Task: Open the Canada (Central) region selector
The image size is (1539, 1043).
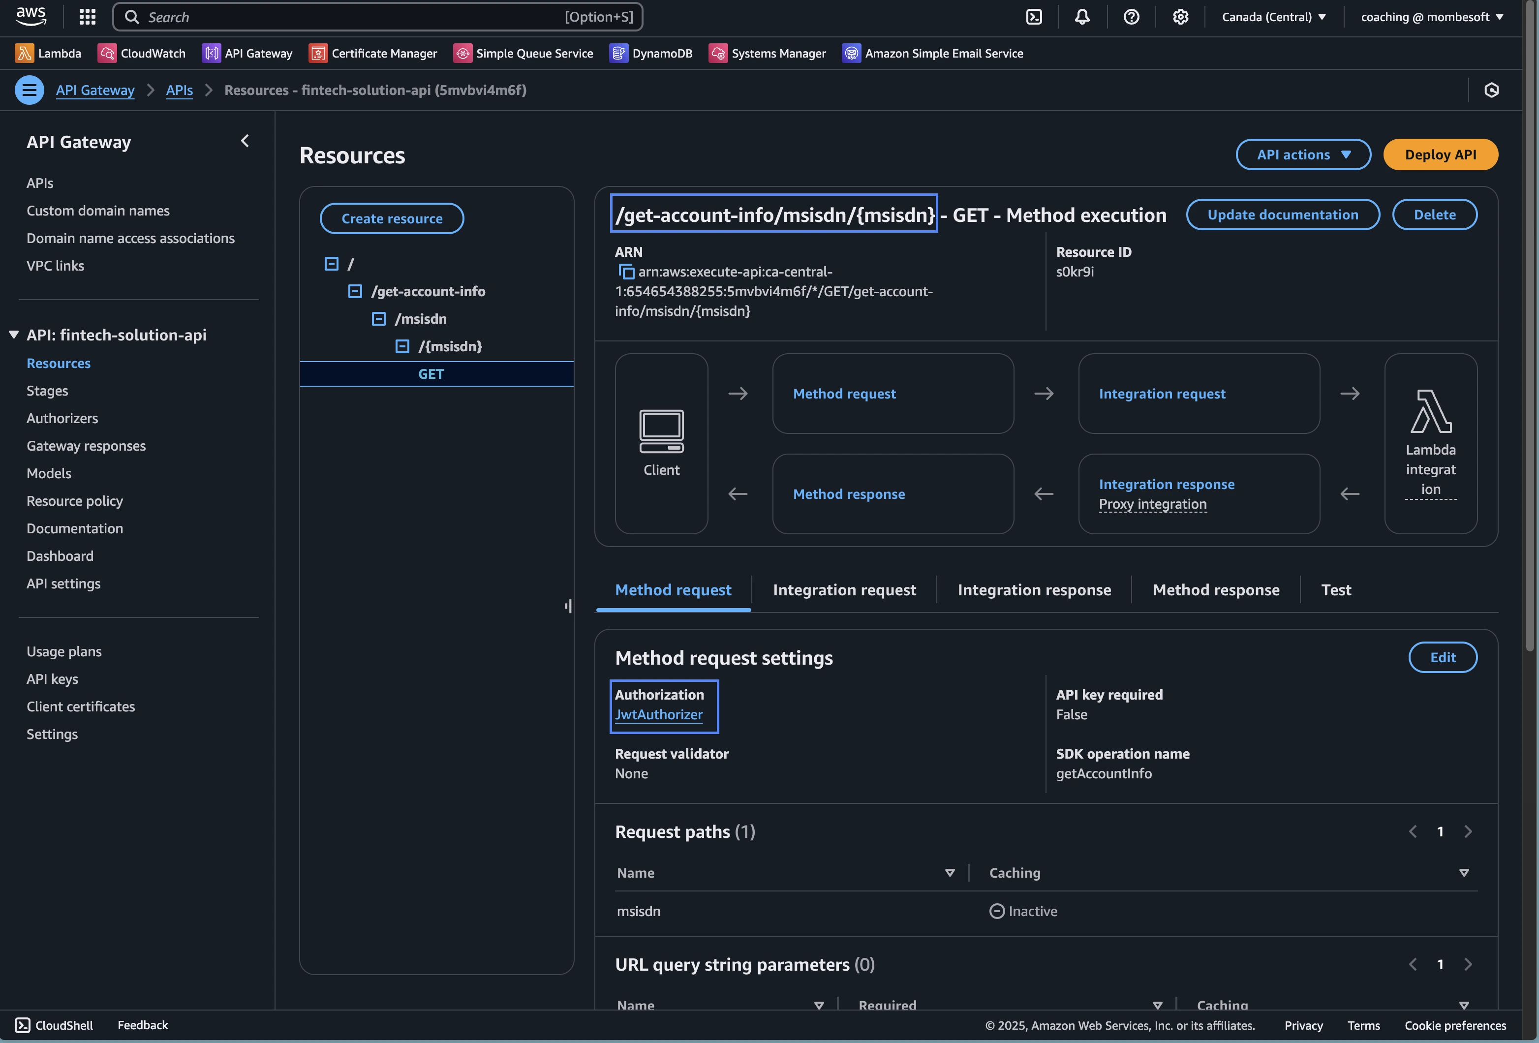Action: pyautogui.click(x=1273, y=17)
